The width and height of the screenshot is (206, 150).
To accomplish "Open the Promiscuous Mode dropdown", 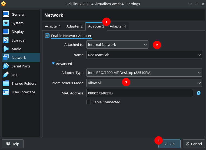I will click(x=144, y=83).
